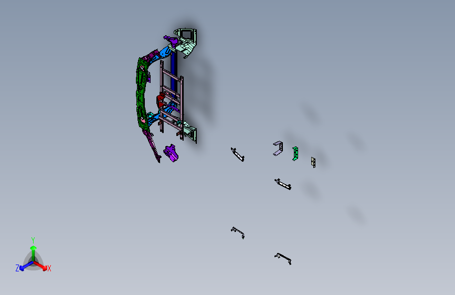Click the blue Z axis of the triad

26,266
